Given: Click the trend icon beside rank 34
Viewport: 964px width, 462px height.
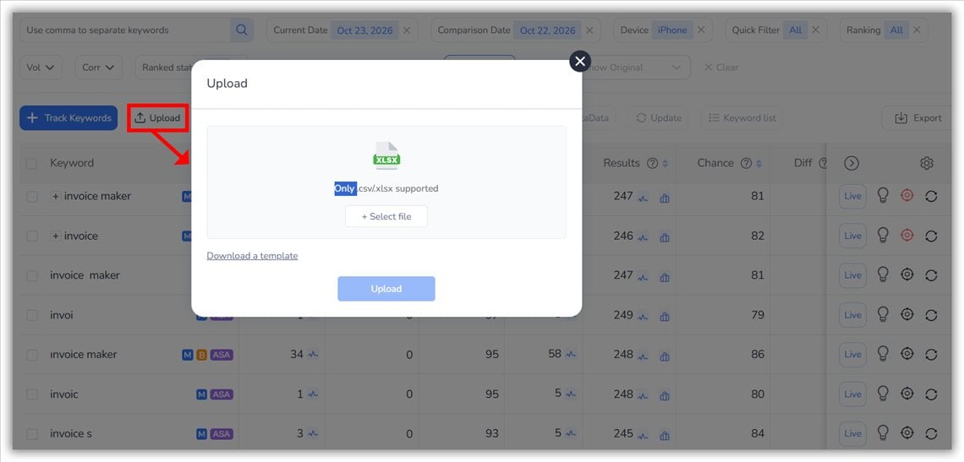Looking at the screenshot, I should [x=313, y=355].
